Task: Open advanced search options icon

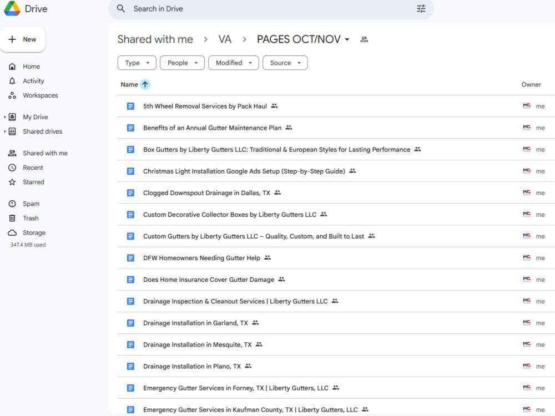Action: point(421,8)
